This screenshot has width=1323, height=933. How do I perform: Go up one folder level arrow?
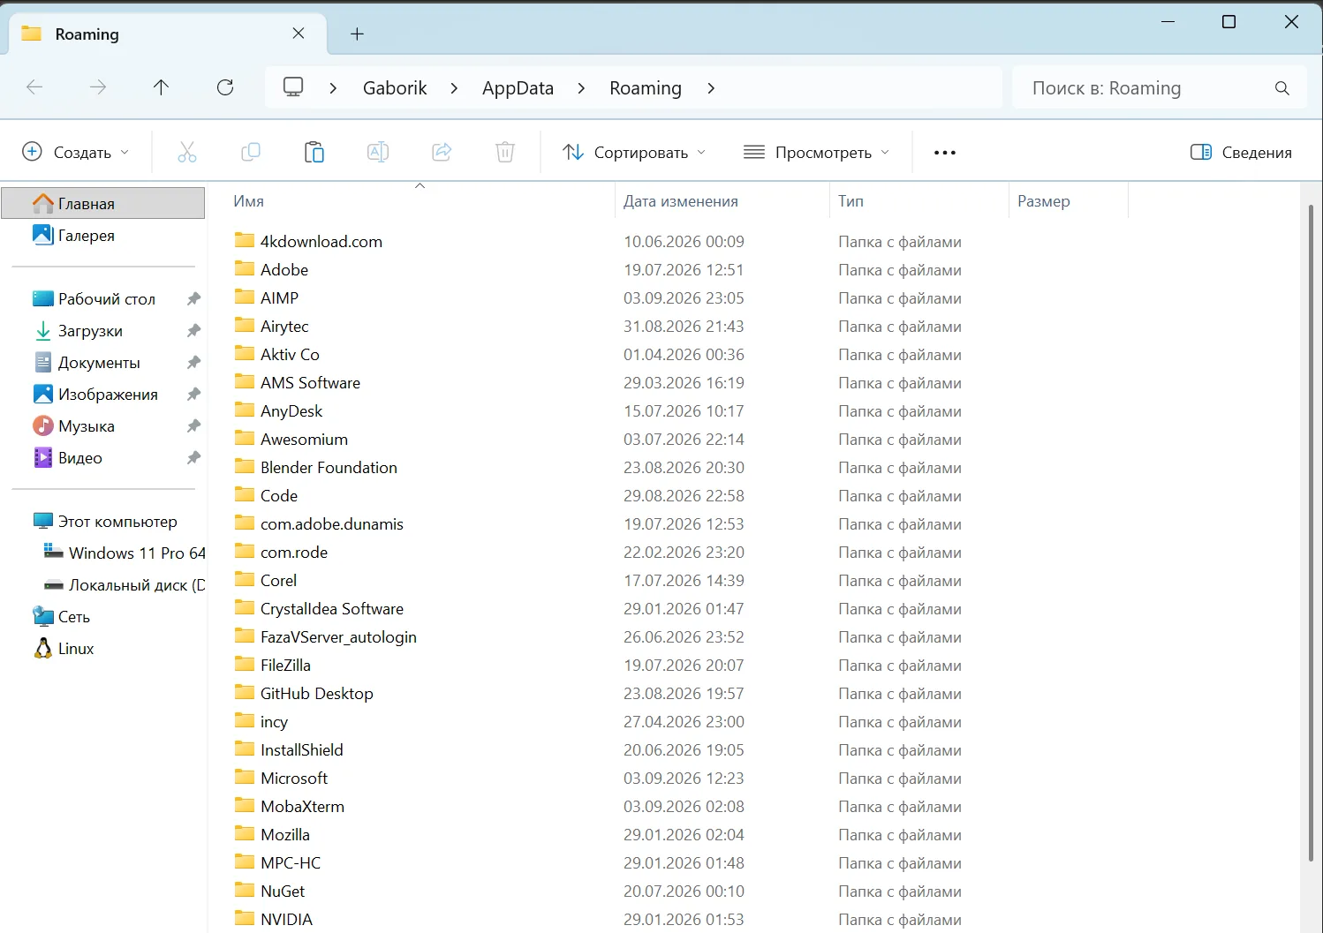tap(161, 87)
